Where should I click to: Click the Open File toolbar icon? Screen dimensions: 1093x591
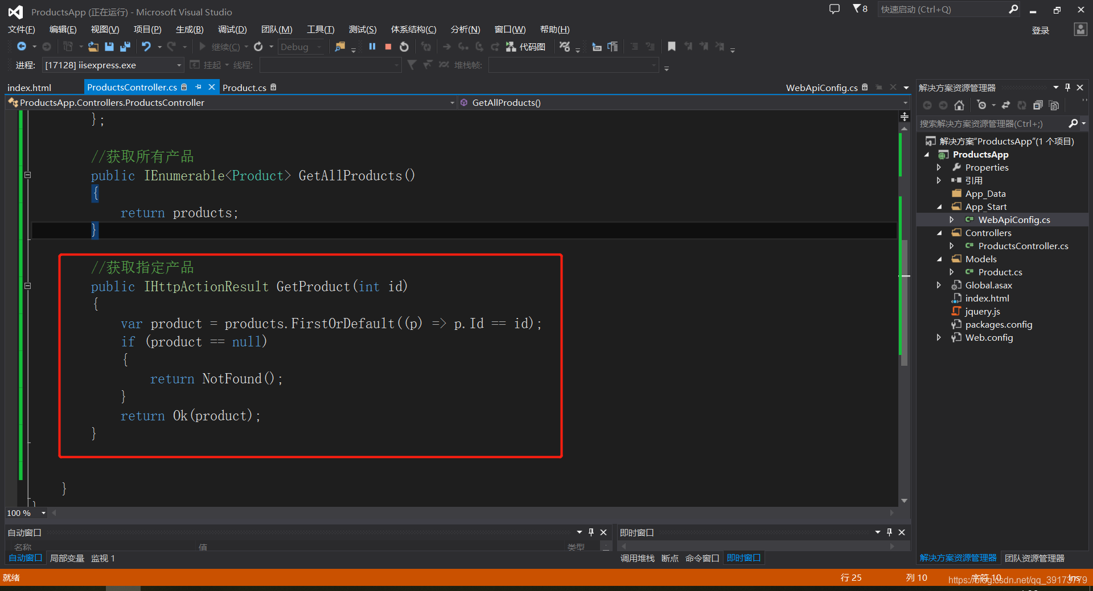(93, 47)
